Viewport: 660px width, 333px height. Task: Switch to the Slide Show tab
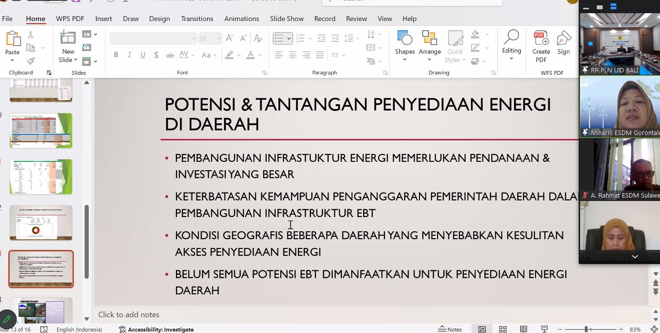click(287, 19)
